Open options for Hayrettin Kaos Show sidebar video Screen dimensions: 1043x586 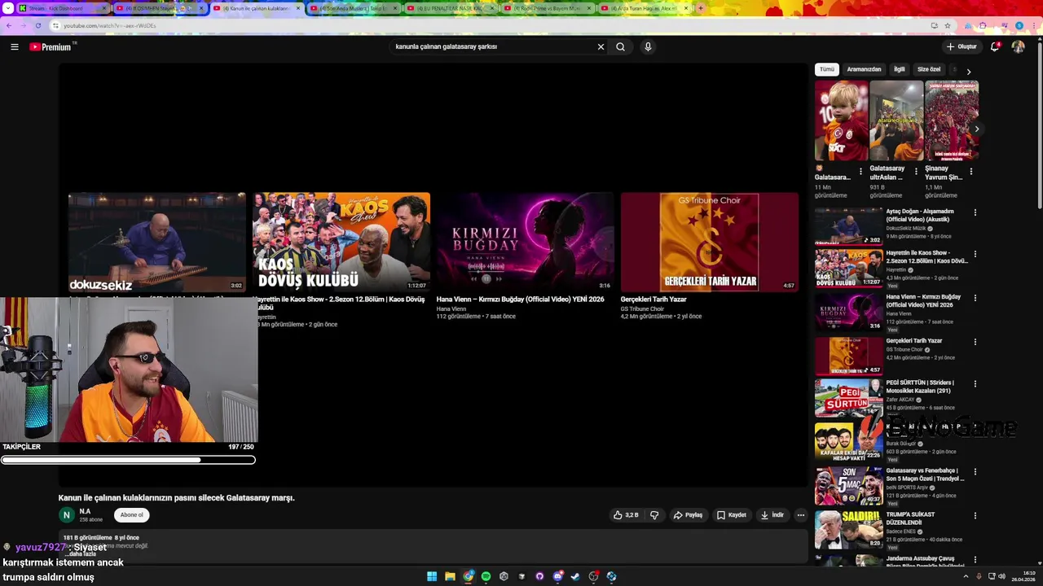pos(975,254)
